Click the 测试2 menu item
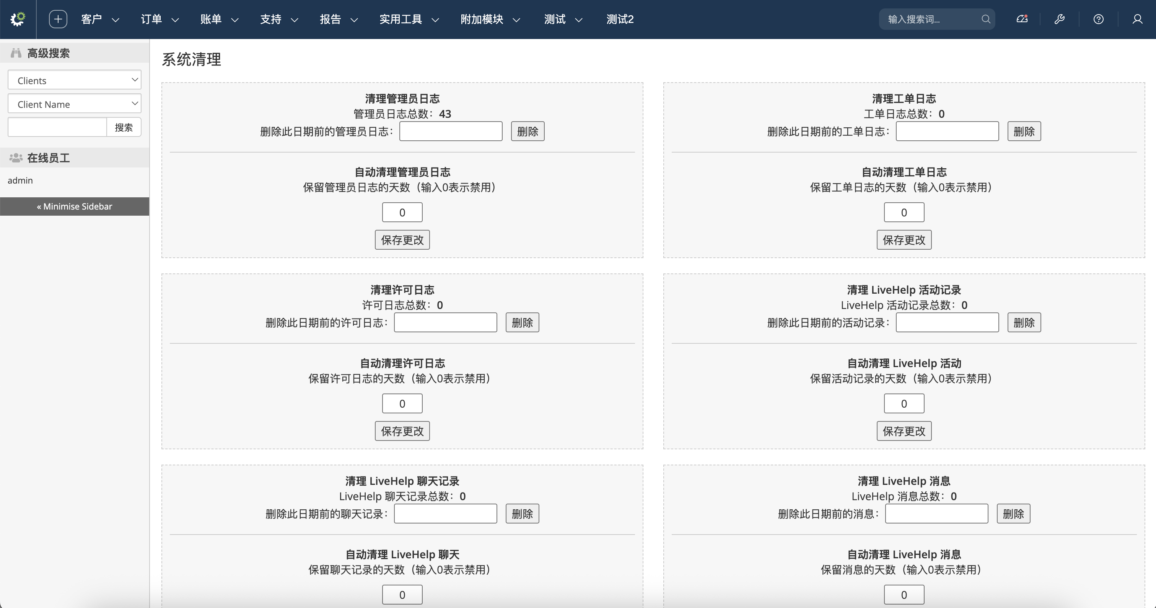This screenshot has height=608, width=1156. [x=620, y=19]
